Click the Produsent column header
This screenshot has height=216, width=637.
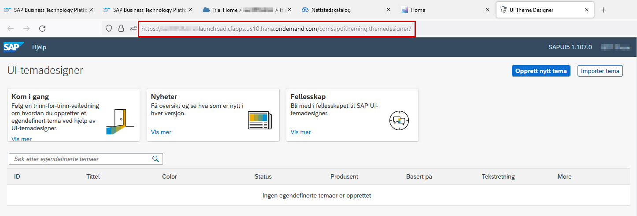pos(344,176)
